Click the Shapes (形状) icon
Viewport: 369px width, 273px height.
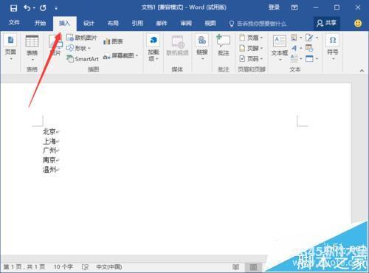point(70,48)
